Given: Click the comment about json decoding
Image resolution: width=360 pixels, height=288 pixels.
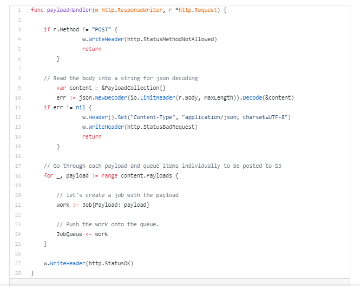Looking at the screenshot, I should 121,78.
